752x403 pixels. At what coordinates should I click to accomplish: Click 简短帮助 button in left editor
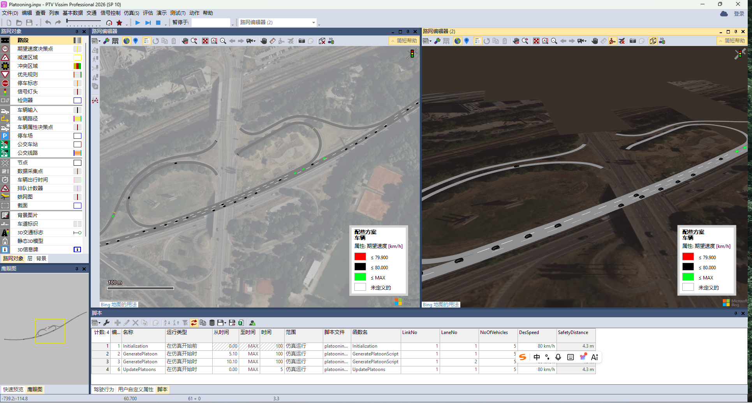click(x=403, y=41)
